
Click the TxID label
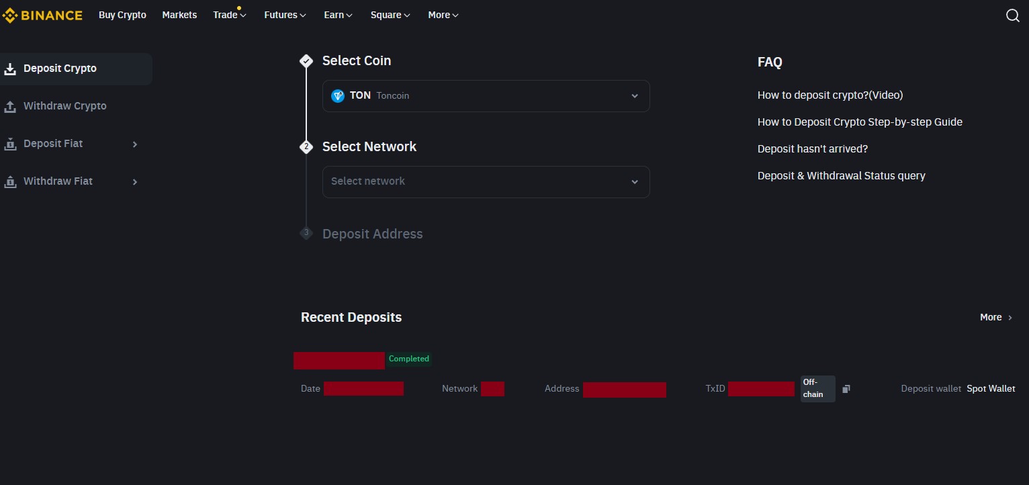click(x=715, y=388)
